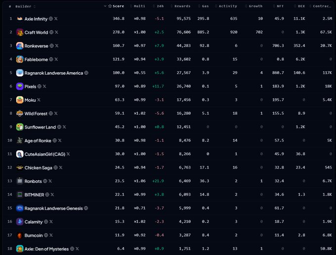The height and width of the screenshot is (255, 336).
Task: Visit Axie Infinity website globe icon
Action: click(x=51, y=19)
